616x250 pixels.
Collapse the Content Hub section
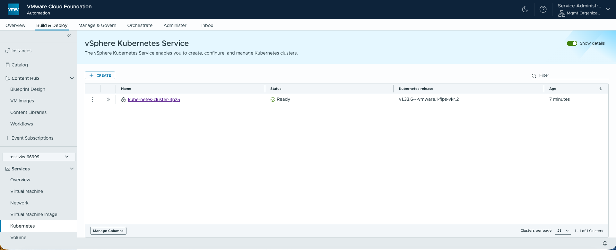click(72, 78)
